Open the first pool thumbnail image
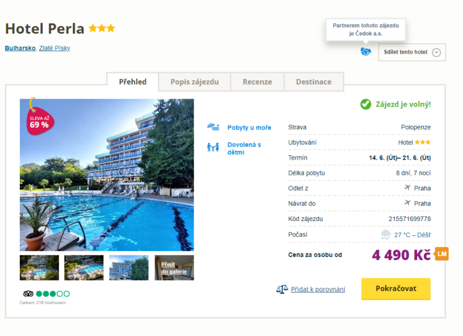Screen dimensions: 463x336 (x=39, y=267)
